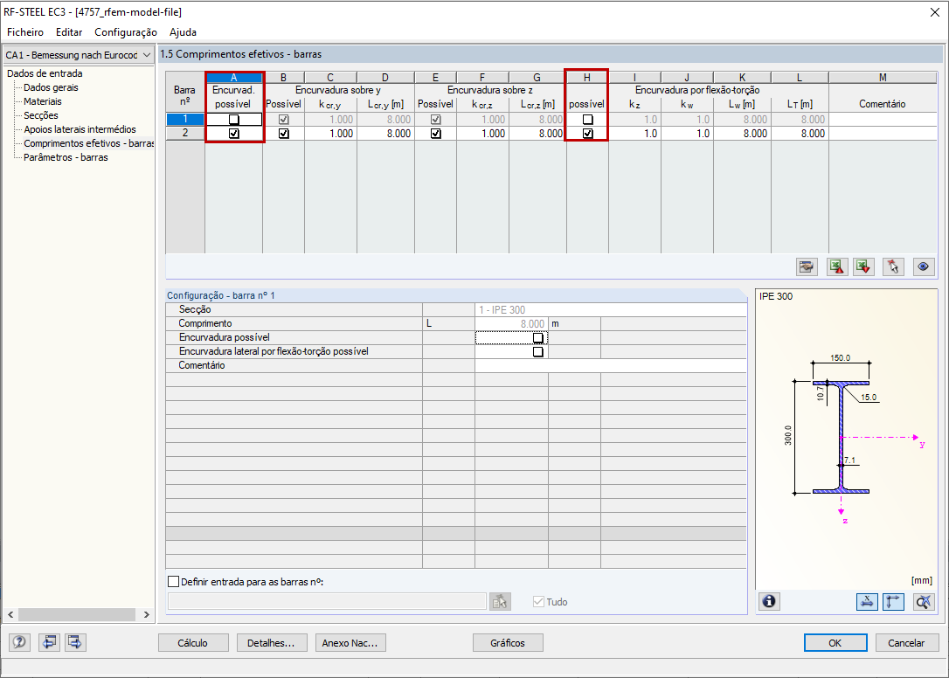Click column M header

(883, 78)
